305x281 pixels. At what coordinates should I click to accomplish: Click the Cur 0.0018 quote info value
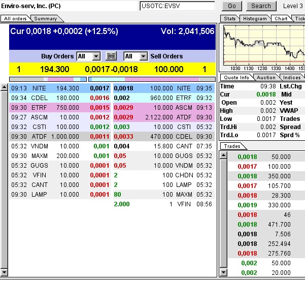point(266,95)
